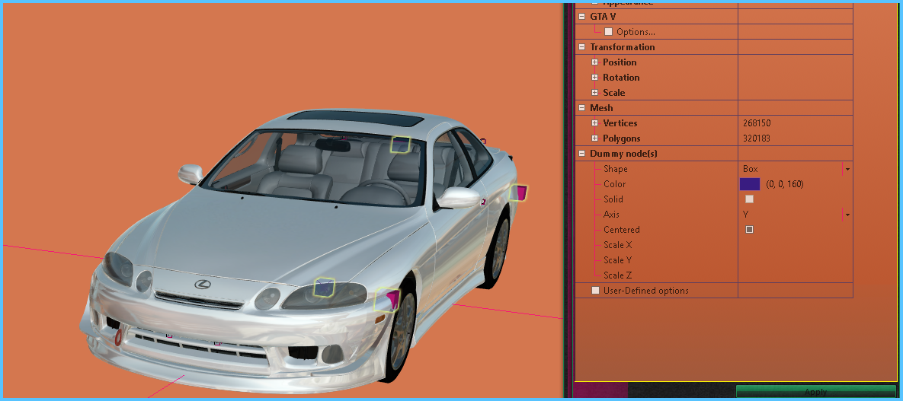Toggle the Solid checkbox

coord(749,199)
